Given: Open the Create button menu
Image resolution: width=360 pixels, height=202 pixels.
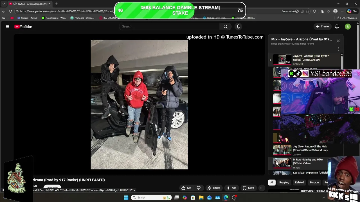Looking at the screenshot, I should [x=322, y=27].
